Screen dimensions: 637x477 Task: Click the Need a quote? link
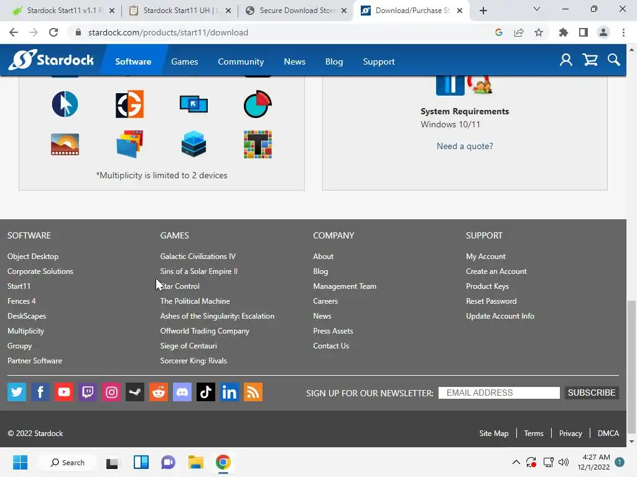point(465,146)
